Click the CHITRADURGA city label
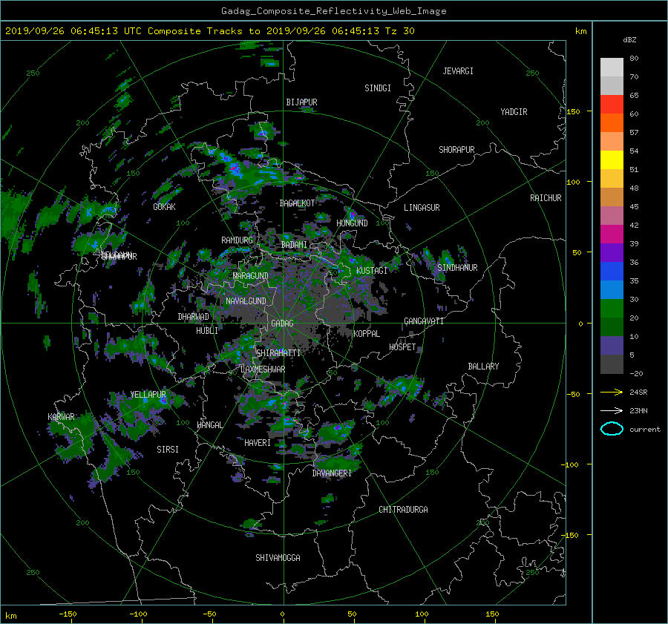The image size is (668, 624). pos(404,510)
